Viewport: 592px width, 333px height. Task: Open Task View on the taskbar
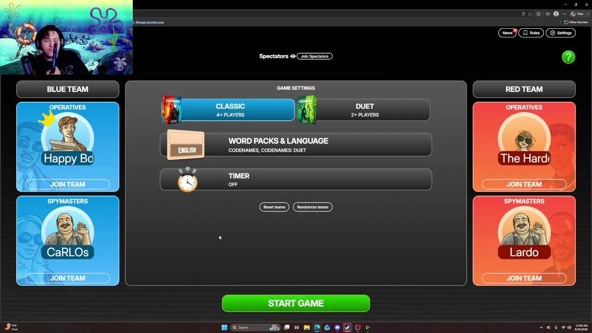click(x=287, y=327)
